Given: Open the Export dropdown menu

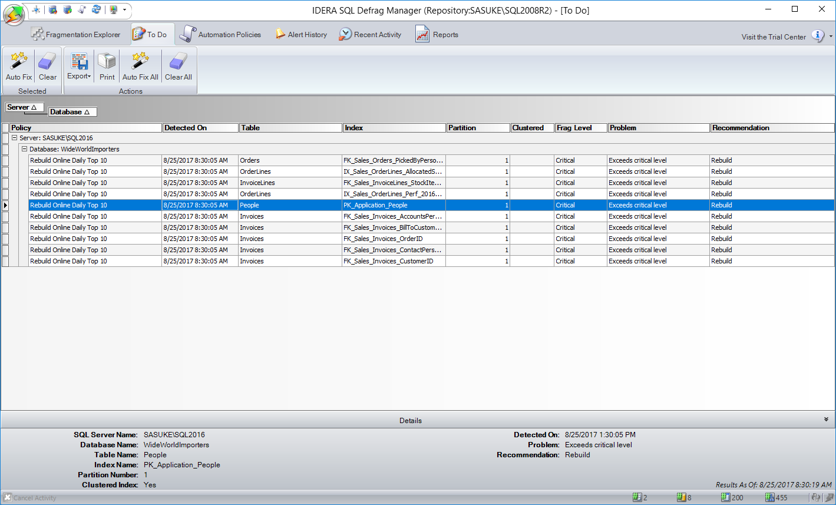Looking at the screenshot, I should coord(79,66).
